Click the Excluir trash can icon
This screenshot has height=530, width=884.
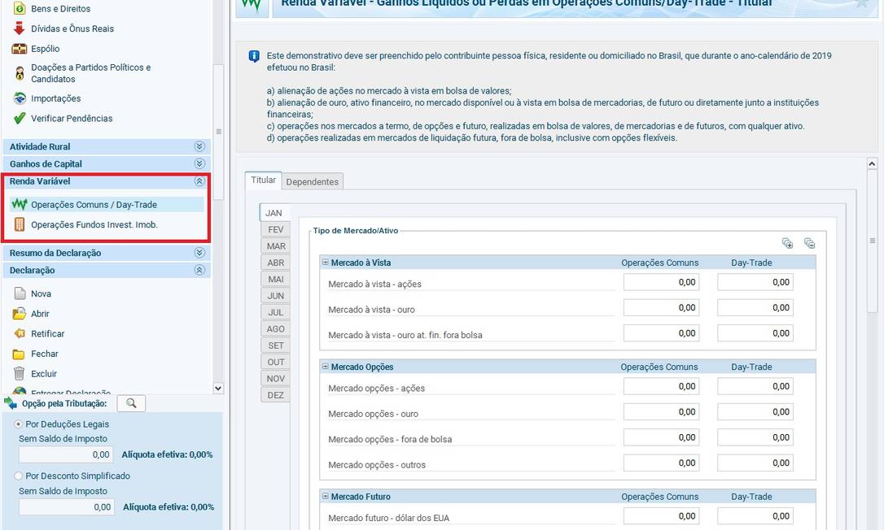pyautogui.click(x=20, y=374)
